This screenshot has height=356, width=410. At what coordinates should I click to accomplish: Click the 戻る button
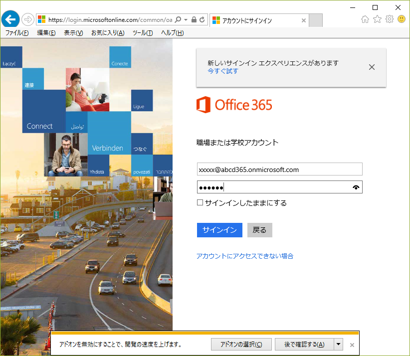coord(260,230)
